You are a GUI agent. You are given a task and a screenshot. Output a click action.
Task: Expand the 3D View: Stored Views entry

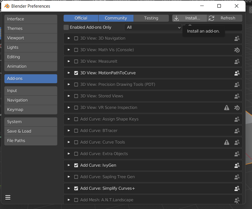coord(69,96)
